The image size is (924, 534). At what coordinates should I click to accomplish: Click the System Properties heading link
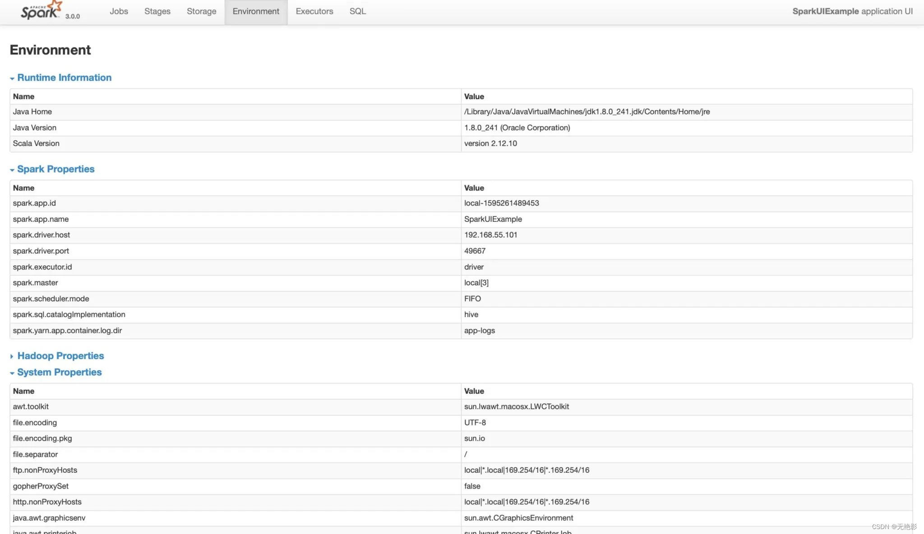tap(59, 372)
